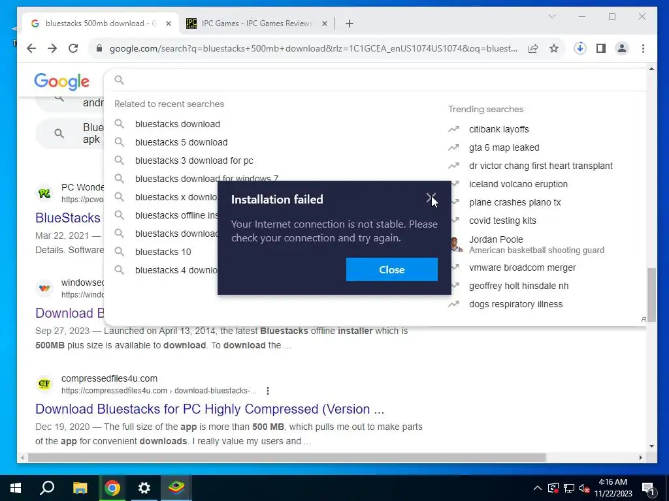Open the 'BlueStacks' PC Wonderland result link
Viewport: 669px width, 501px height.
click(x=68, y=218)
